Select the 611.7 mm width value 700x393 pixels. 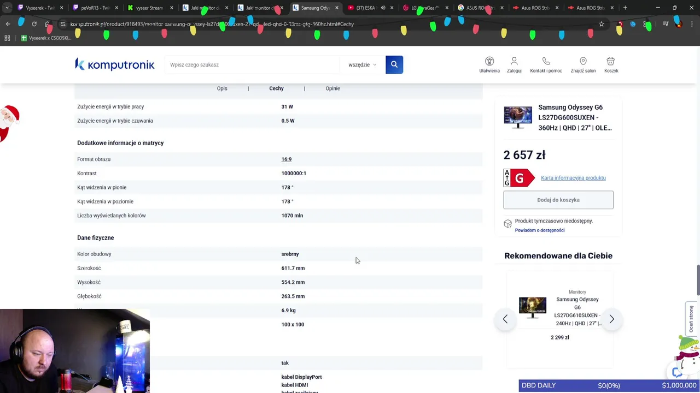(293, 269)
